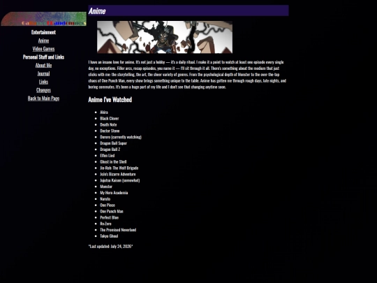Open the Journal link
The height and width of the screenshot is (283, 377).
pos(43,73)
